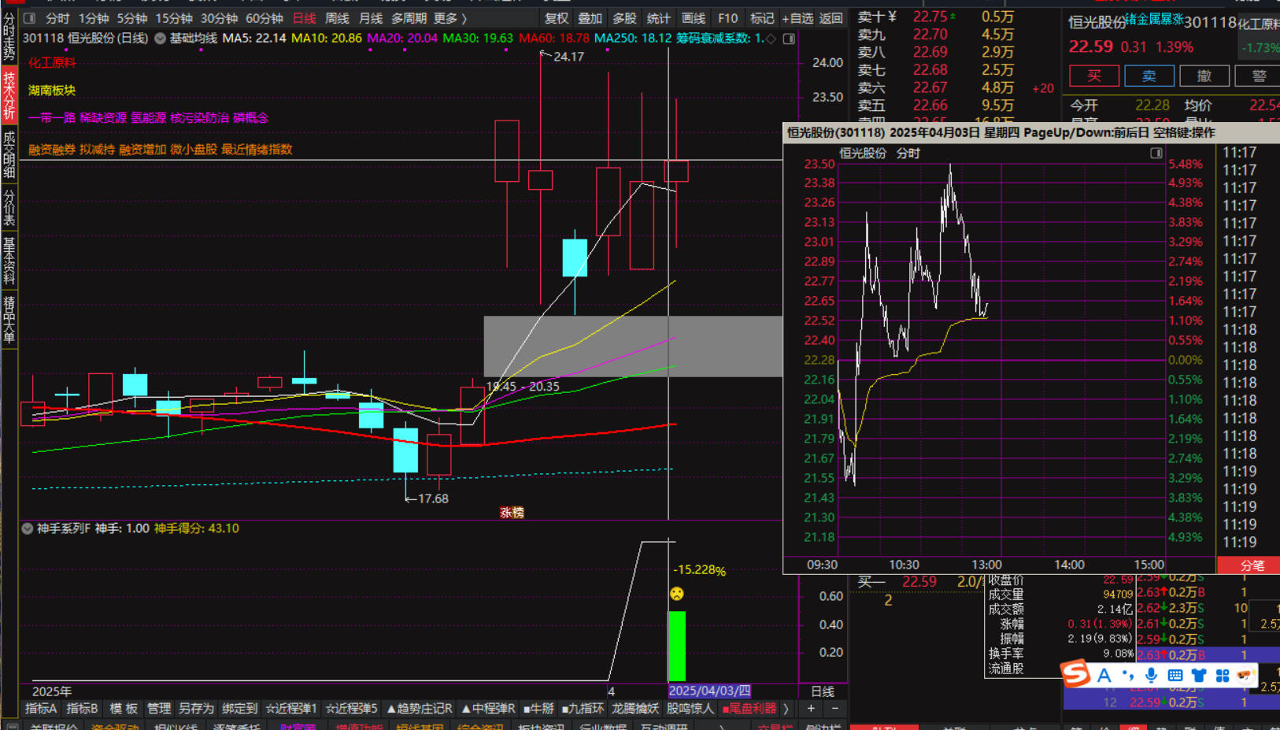Image resolution: width=1280 pixels, height=730 pixels.
Task: Expand the 基础均线 indicator dropdown arrow
Action: click(x=160, y=38)
